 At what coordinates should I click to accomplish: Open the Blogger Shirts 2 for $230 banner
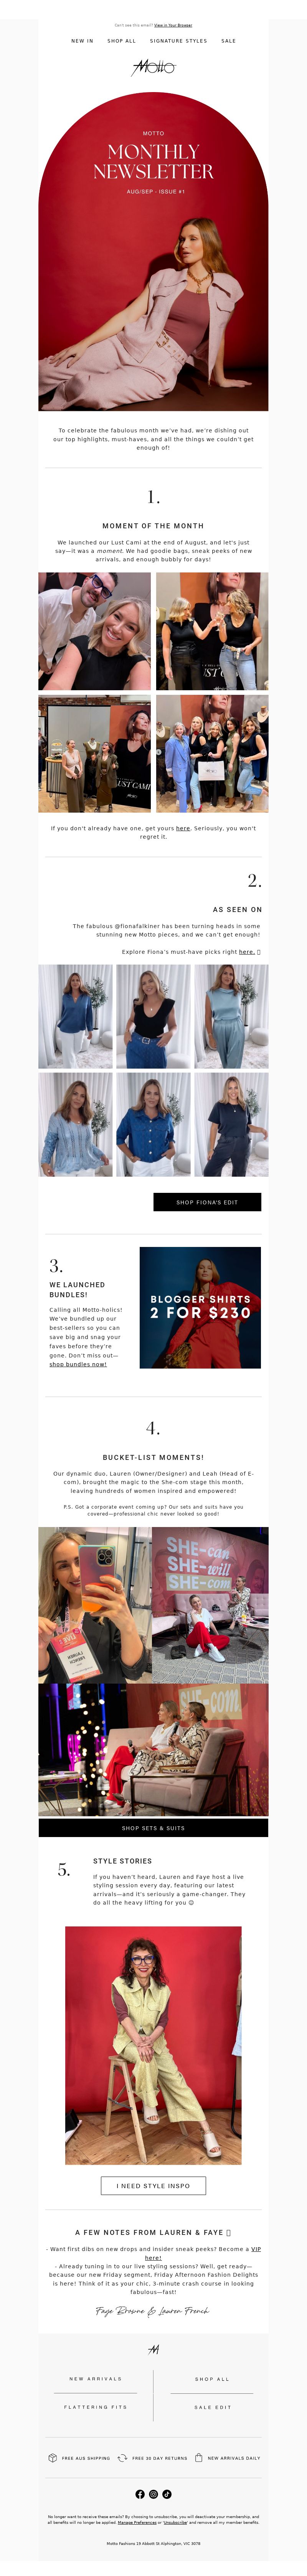(200, 1307)
